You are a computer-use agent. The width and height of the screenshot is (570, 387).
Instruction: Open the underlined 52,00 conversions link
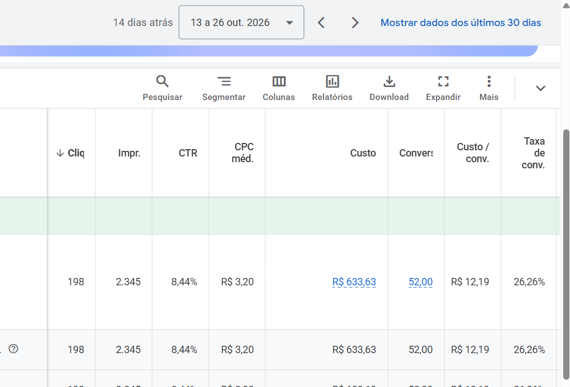(x=421, y=282)
